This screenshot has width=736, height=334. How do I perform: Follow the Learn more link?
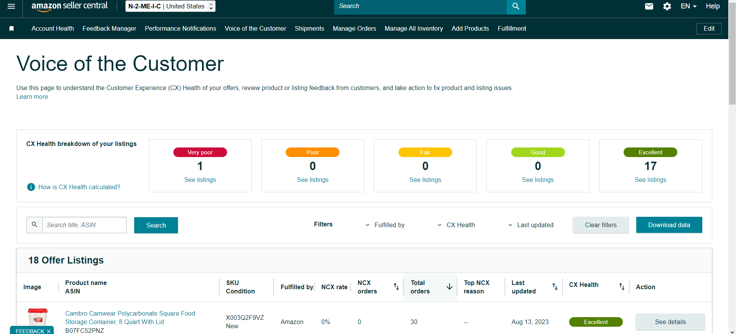(32, 97)
